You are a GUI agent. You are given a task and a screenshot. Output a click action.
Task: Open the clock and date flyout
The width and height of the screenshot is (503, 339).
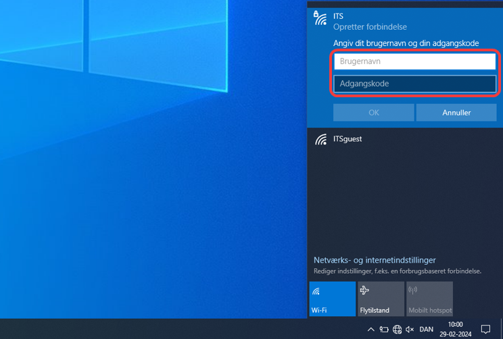(455, 330)
